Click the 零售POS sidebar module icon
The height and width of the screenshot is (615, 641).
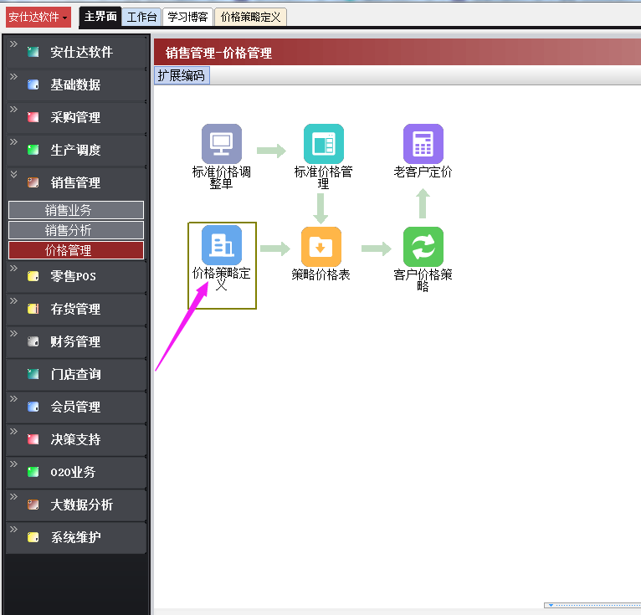click(33, 276)
